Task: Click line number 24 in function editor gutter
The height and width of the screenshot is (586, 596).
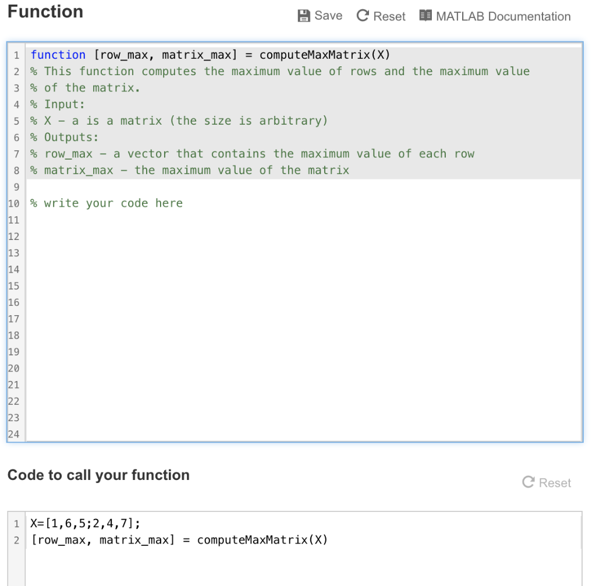Action: point(14,434)
